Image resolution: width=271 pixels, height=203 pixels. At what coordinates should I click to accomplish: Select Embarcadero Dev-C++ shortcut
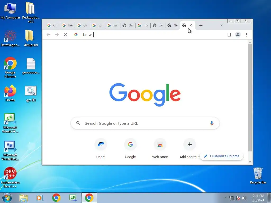pos(10,177)
